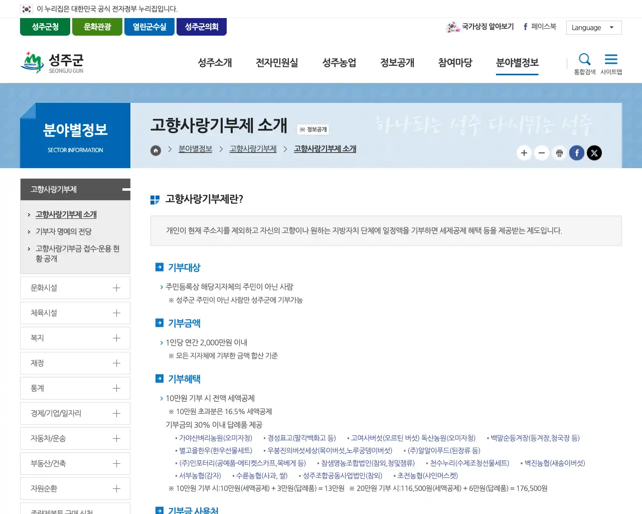Open the 성주소개 main menu

pyautogui.click(x=215, y=63)
